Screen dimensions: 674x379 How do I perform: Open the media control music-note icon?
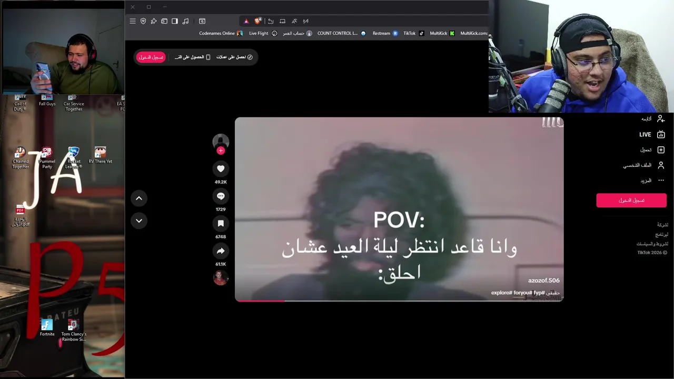click(185, 21)
